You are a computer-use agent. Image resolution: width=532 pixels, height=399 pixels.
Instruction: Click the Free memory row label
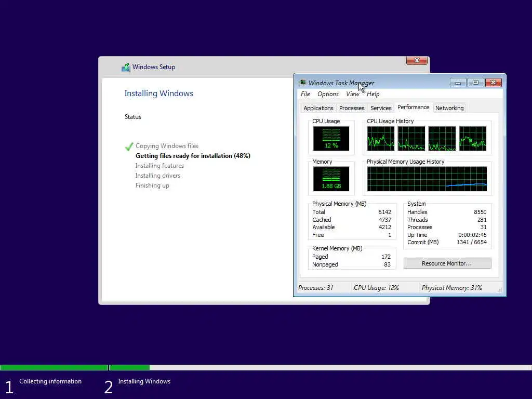click(x=318, y=235)
